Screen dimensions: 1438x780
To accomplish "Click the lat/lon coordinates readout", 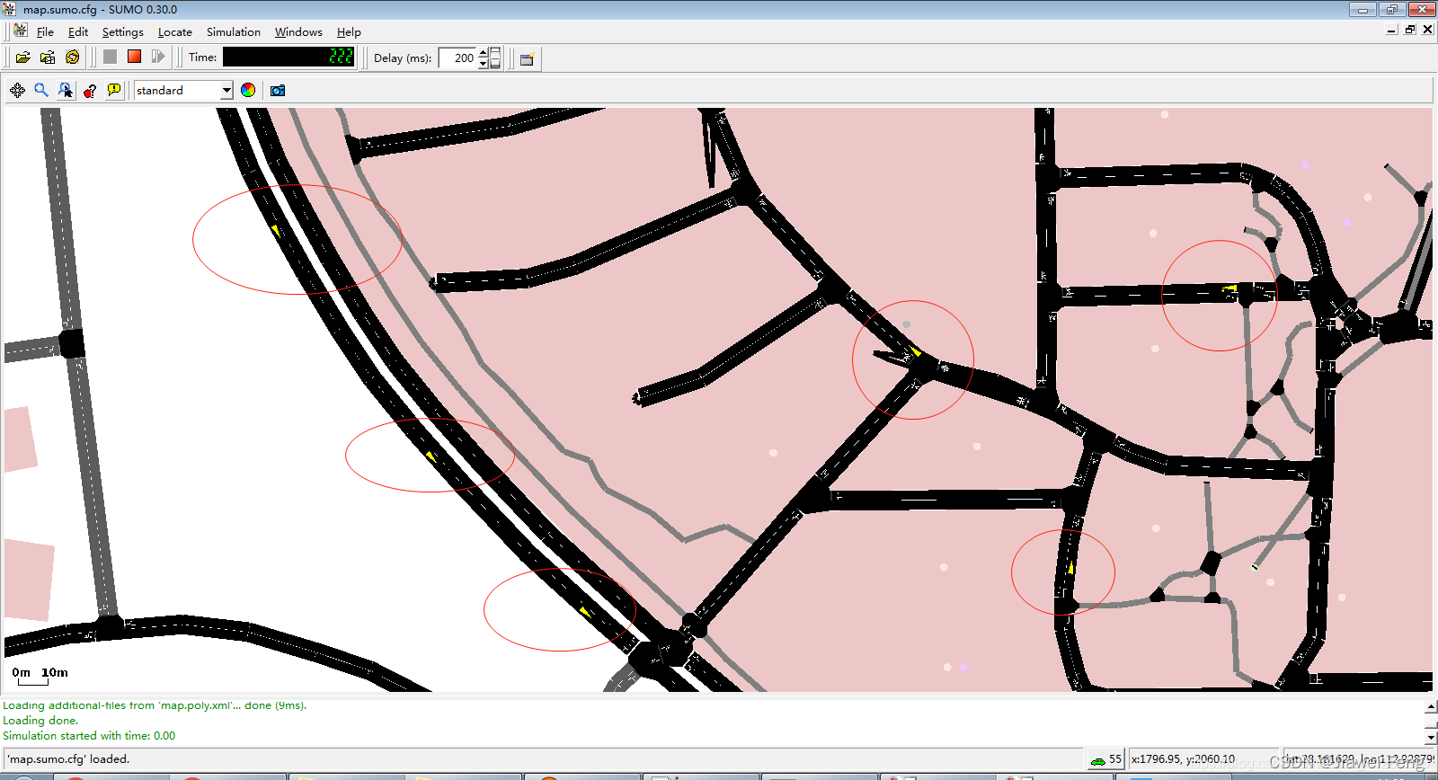I will pyautogui.click(x=1357, y=759).
